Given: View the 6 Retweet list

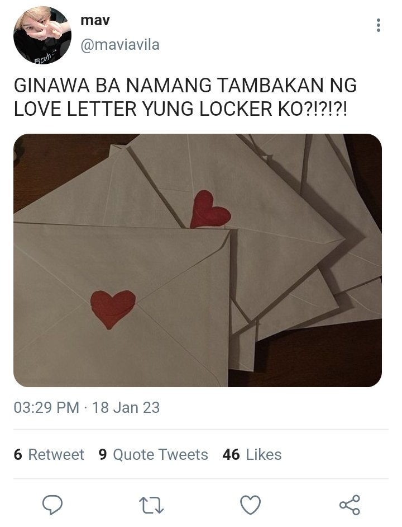Looking at the screenshot, I should [x=49, y=454].
